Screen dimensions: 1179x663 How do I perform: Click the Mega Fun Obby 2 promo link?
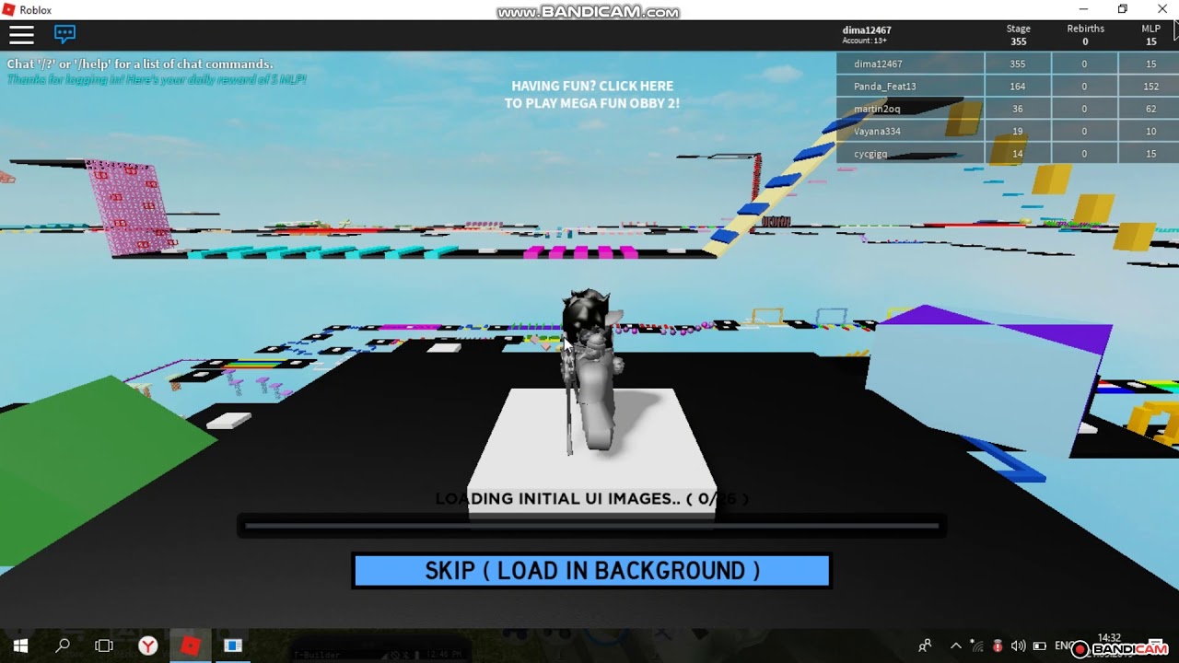[592, 95]
